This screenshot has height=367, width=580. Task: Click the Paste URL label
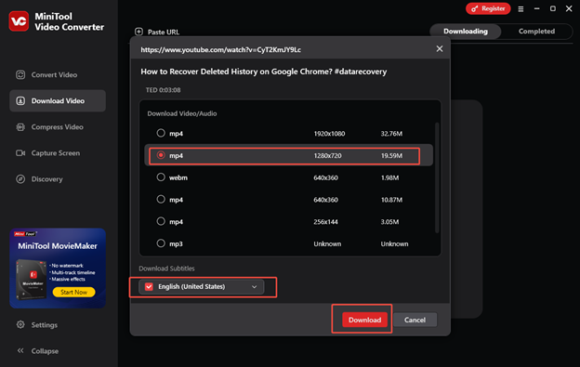[164, 33]
